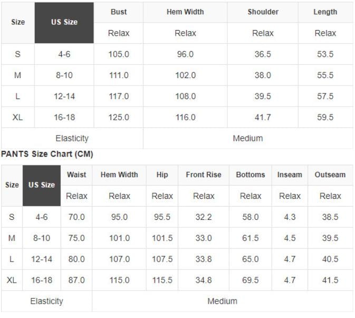
Task: Select the 70.0 waist measurement cell
Action: click(x=76, y=217)
